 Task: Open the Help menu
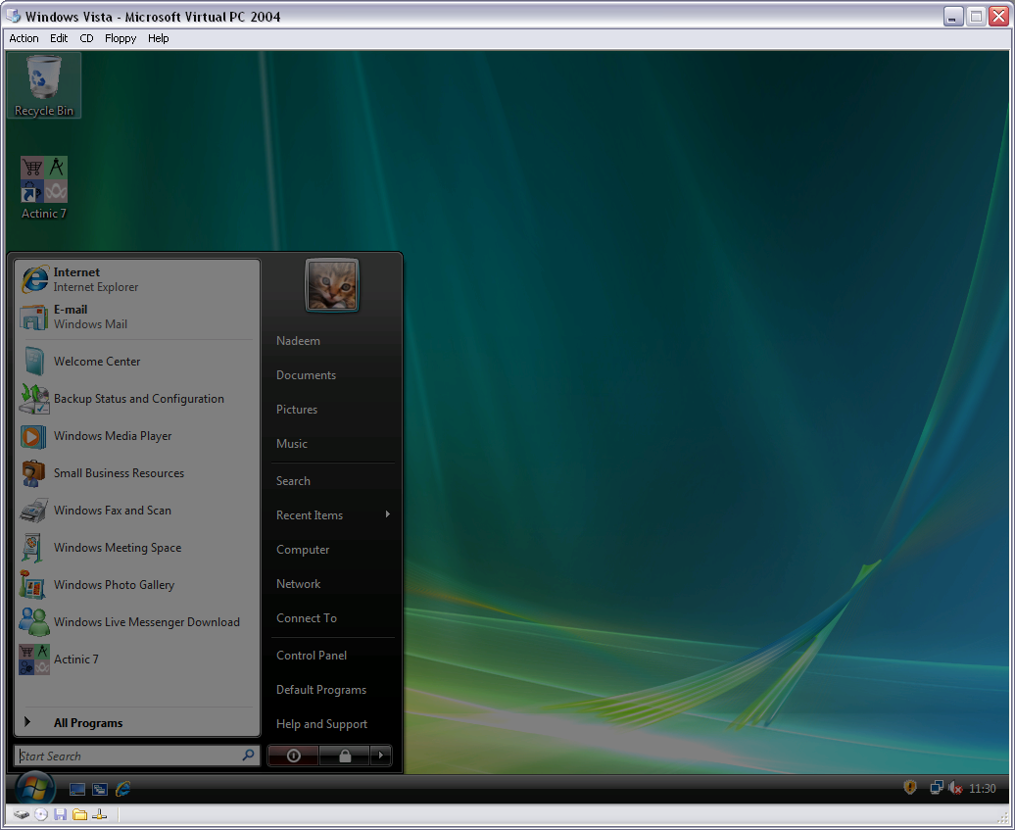coord(158,38)
